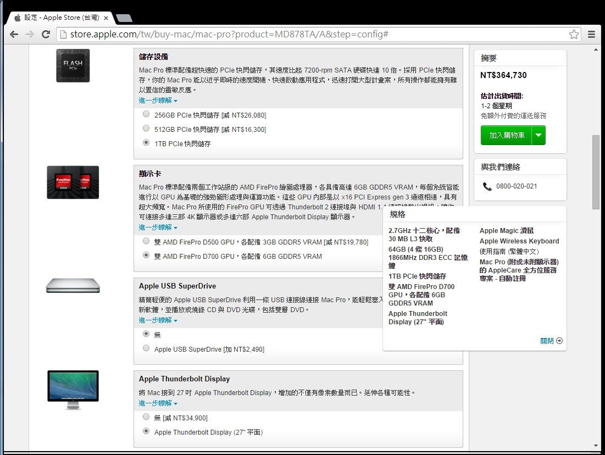The width and height of the screenshot is (605, 455).
Task: Close the Apple Store tab
Action: pyautogui.click(x=106, y=18)
